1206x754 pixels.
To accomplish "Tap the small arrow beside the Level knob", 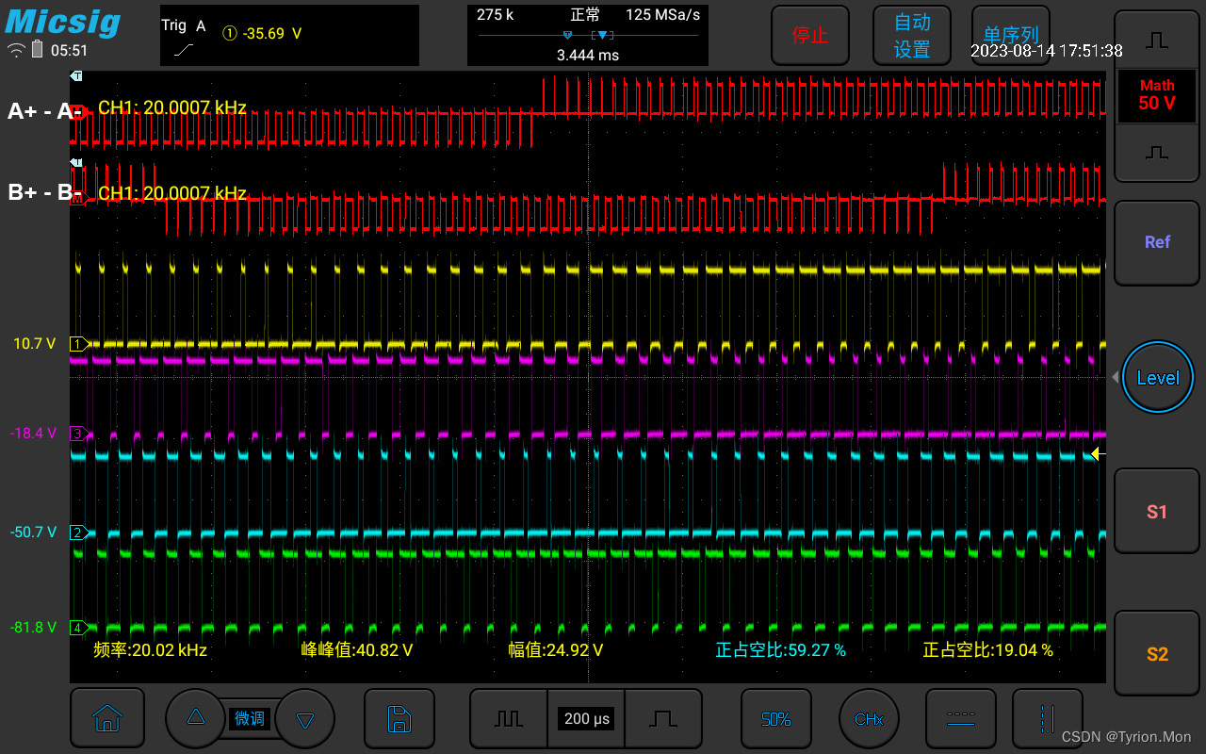I will (1116, 377).
